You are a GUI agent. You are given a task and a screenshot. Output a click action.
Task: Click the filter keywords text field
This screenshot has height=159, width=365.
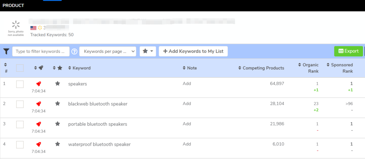(41, 51)
